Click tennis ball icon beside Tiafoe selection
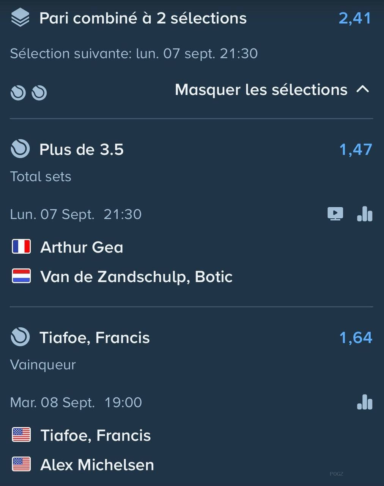Image resolution: width=384 pixels, height=486 pixels. pos(20,336)
